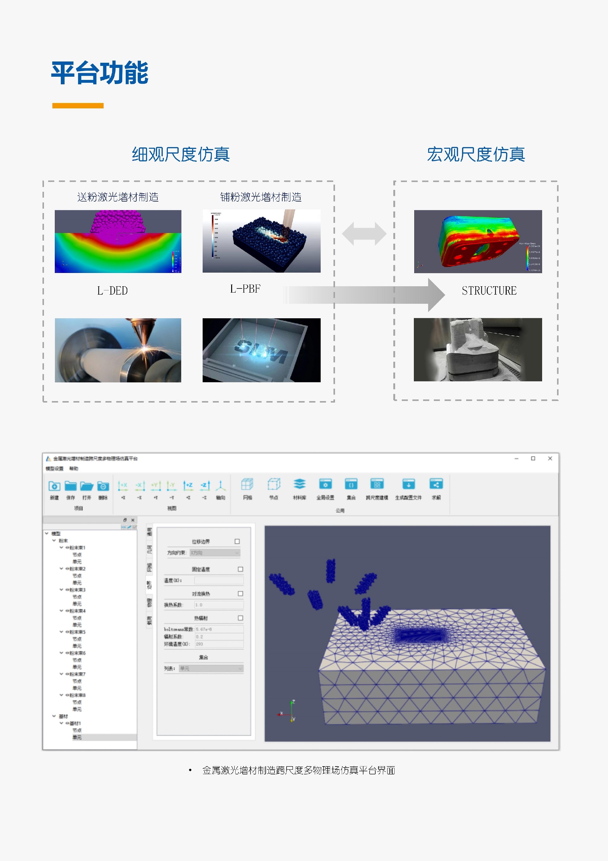Open the 材料库 material library
Viewport: 608px width, 861px height.
click(x=299, y=484)
